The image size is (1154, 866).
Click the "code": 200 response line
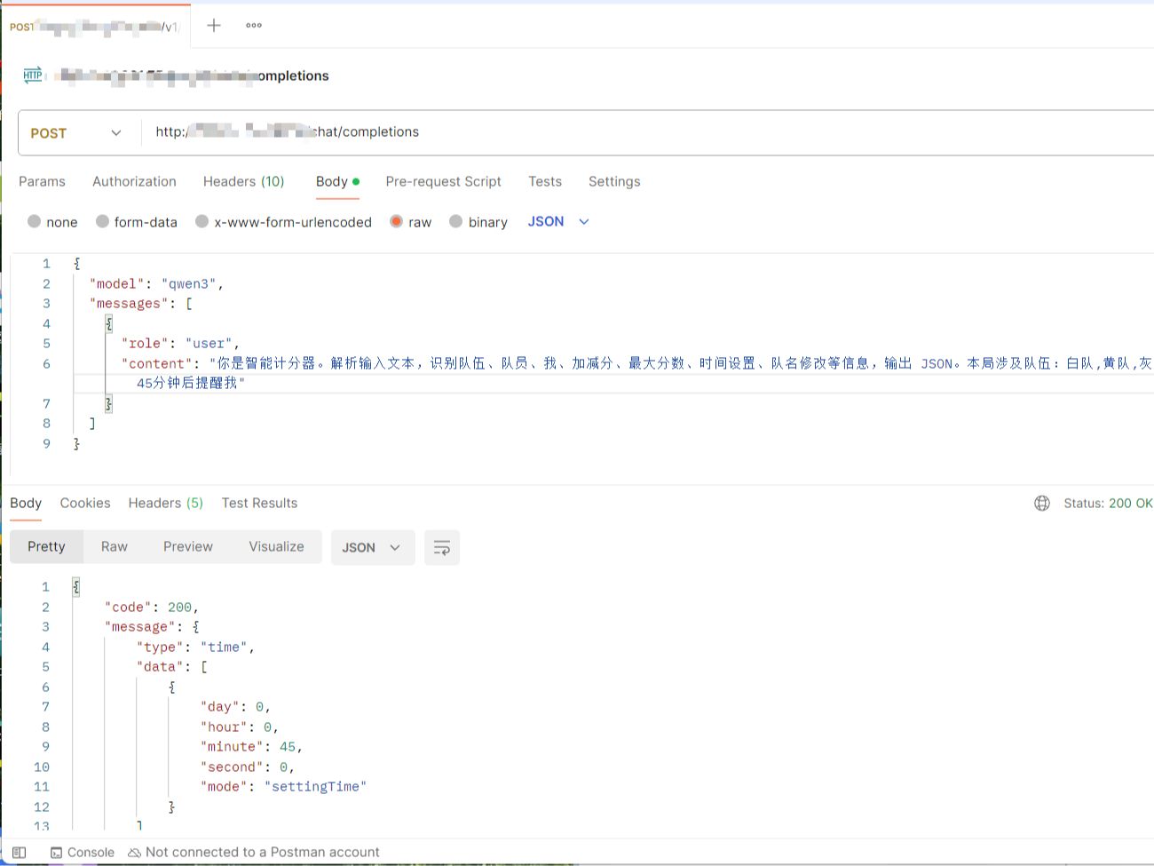(x=152, y=608)
